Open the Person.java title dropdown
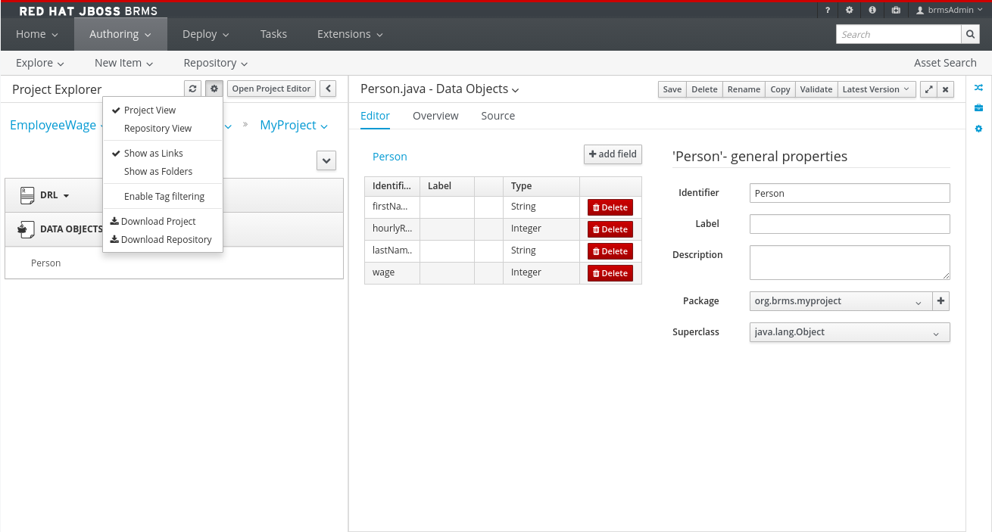Viewport: 992px width, 532px height. pyautogui.click(x=516, y=90)
